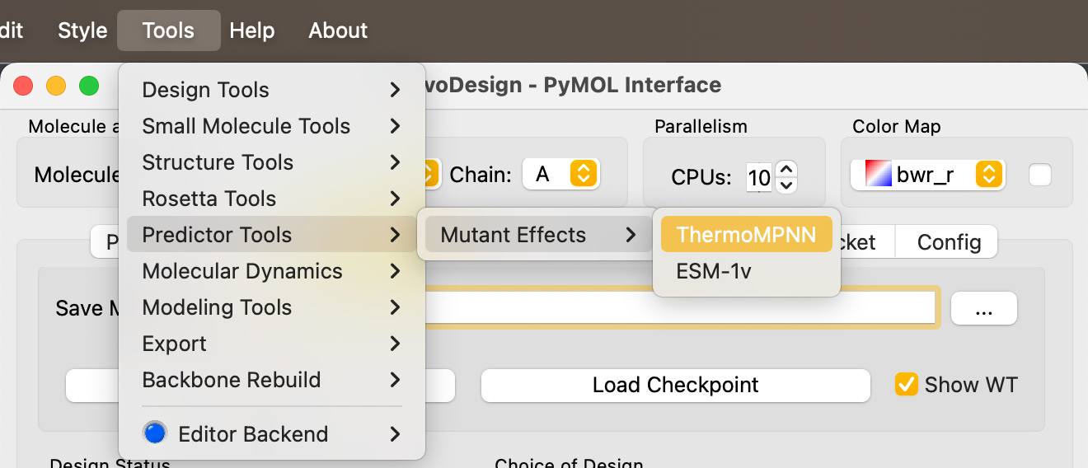This screenshot has height=468, width=1088.
Task: Open the About menu
Action: (x=338, y=30)
